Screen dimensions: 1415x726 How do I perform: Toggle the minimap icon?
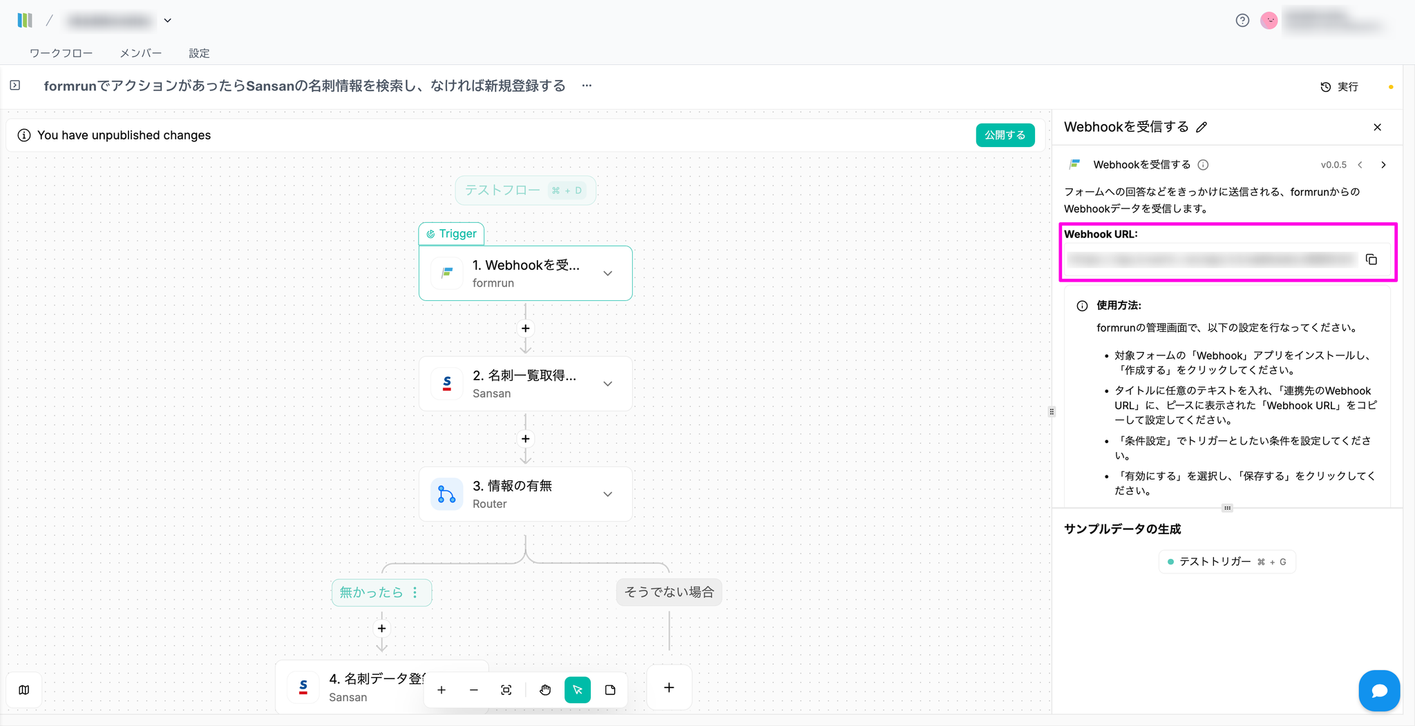coord(24,690)
